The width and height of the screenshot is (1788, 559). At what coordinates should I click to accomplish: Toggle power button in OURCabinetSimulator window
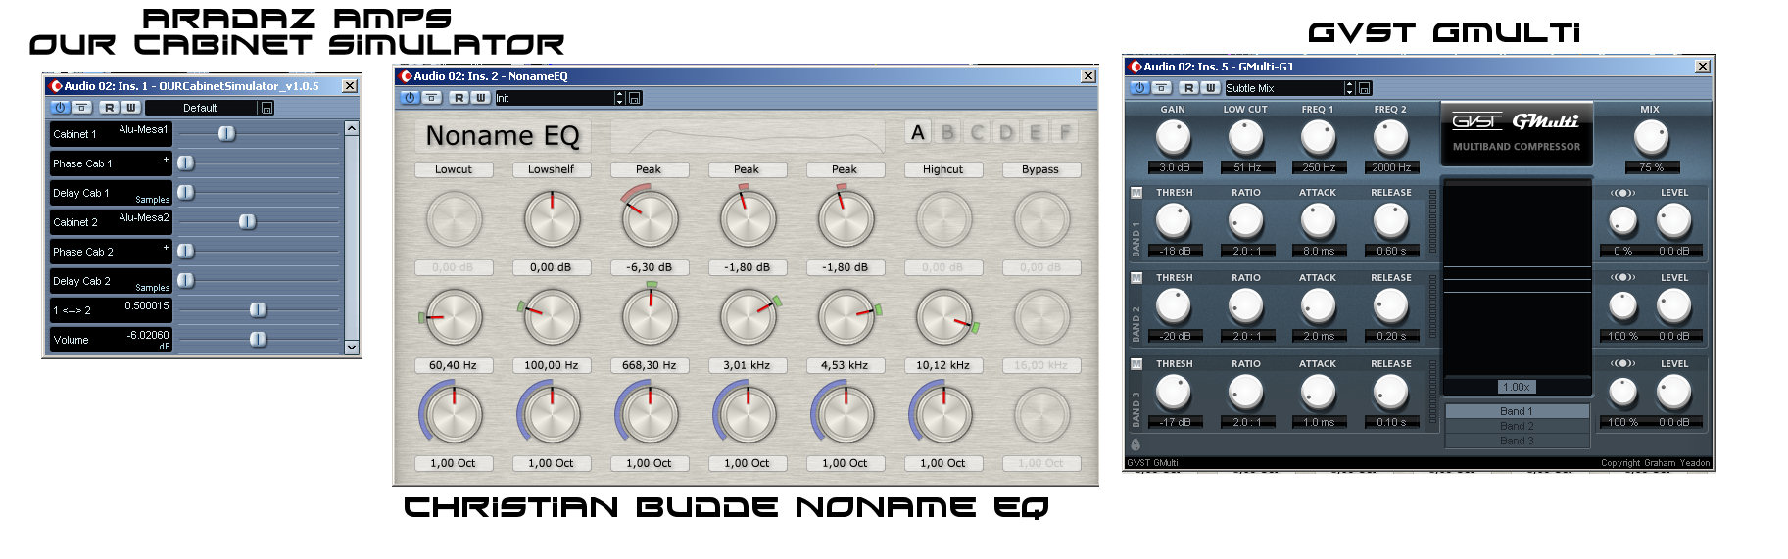(x=60, y=108)
